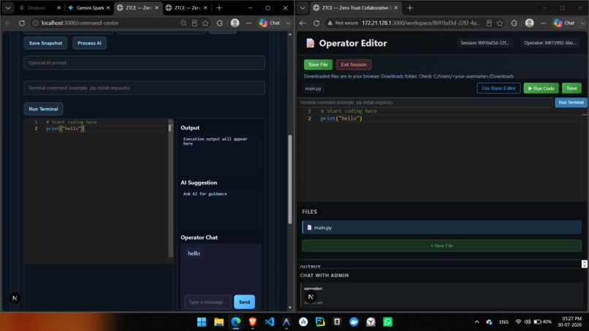Screen dimensions: 589x331
Task: Select the main.py editor tab
Action: tap(313, 88)
